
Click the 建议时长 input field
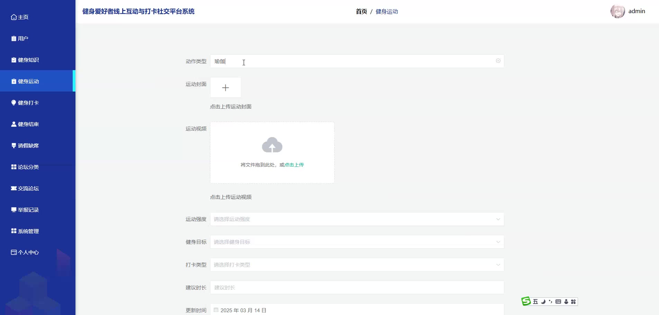357,288
